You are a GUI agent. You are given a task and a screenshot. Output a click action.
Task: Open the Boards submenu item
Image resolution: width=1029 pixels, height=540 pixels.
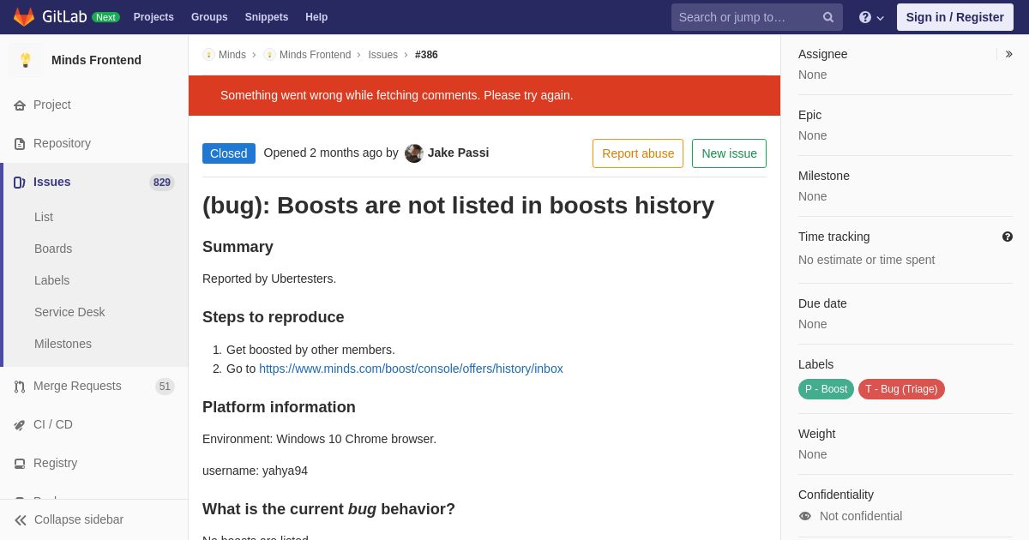point(53,249)
